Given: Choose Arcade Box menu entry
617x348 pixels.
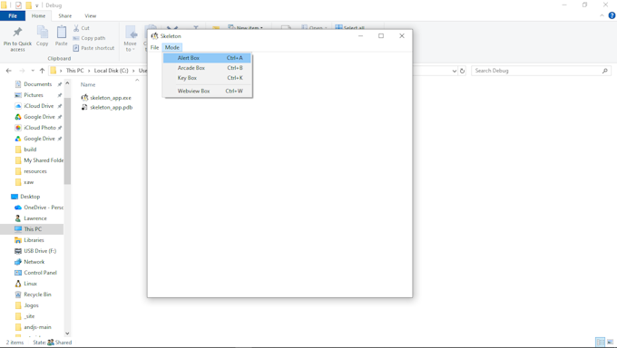Looking at the screenshot, I should click(x=207, y=68).
